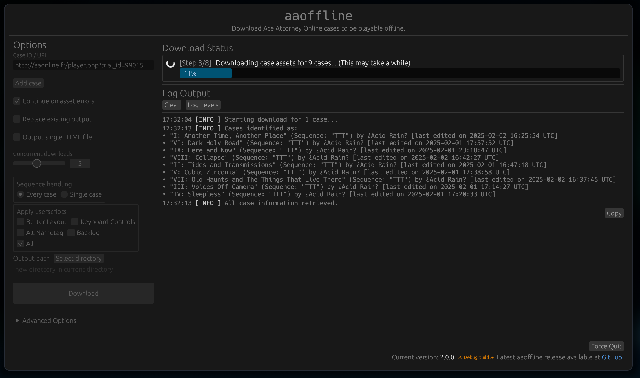Click Select directory for output path
This screenshot has width=640, height=378.
point(79,259)
